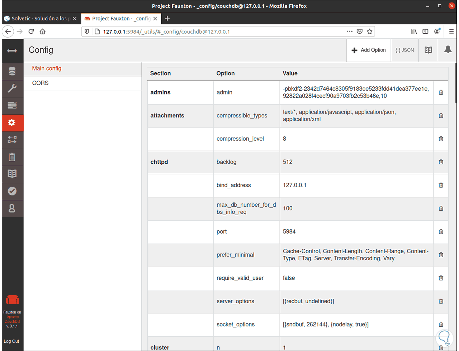Viewport: 459px width, 351px height.
Task: Delete the bind_address option
Action: pos(441,185)
